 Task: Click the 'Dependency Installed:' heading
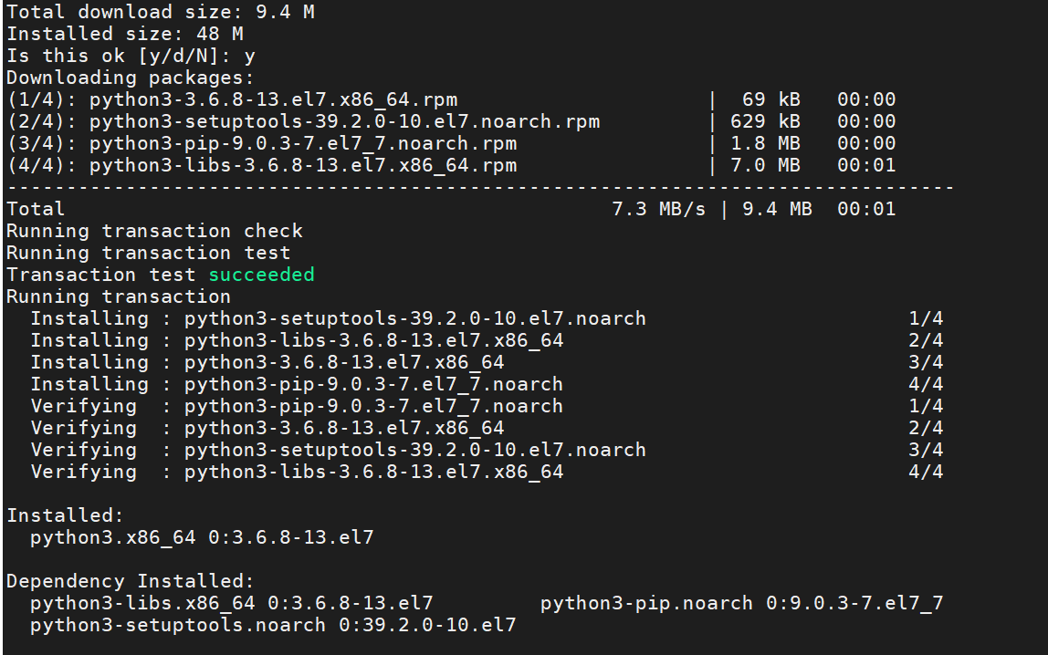click(131, 581)
